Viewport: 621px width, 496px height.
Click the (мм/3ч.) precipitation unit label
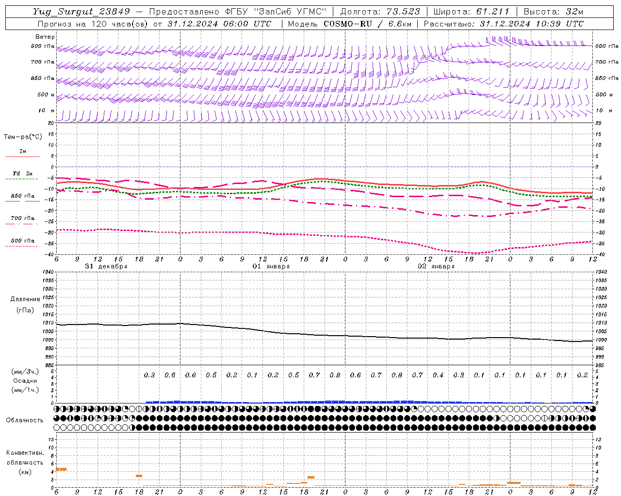(x=25, y=372)
